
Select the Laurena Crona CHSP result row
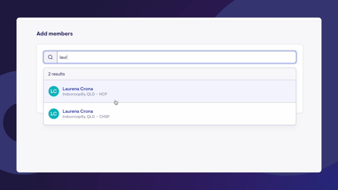[170, 114]
